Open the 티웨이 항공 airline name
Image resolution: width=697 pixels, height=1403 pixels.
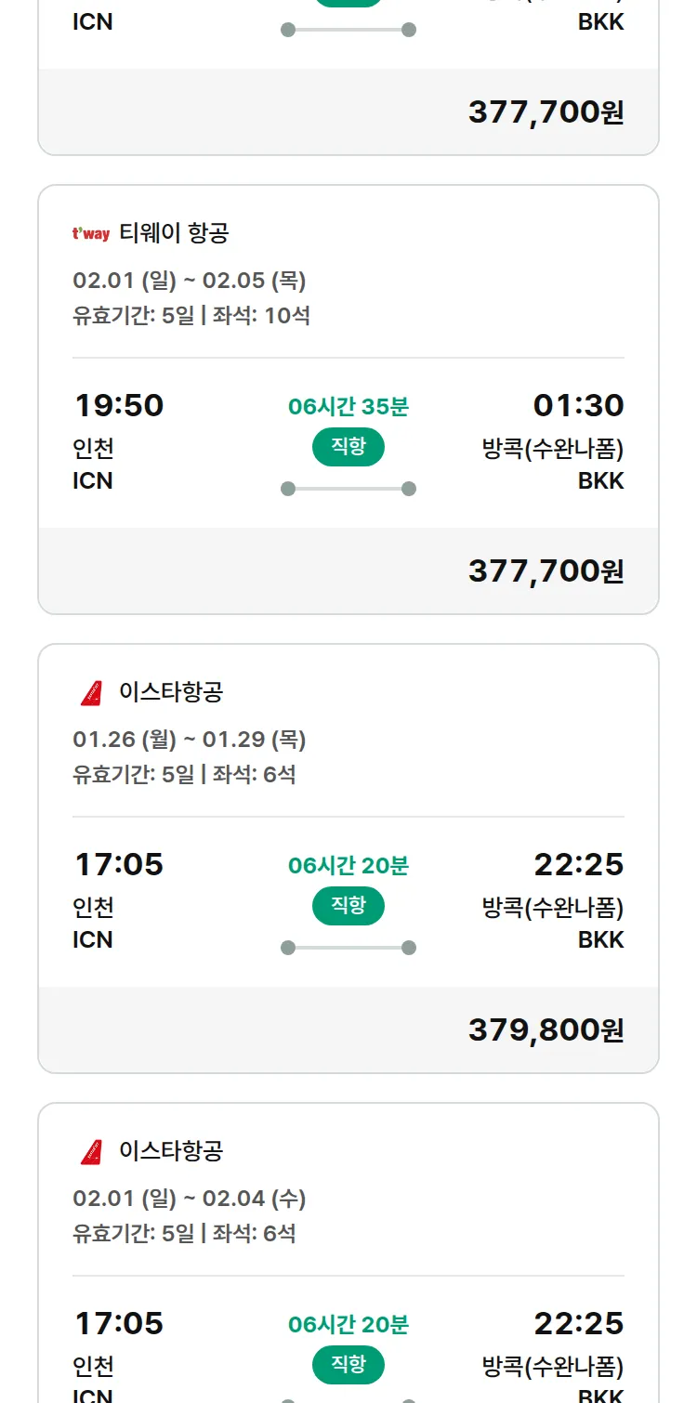click(174, 233)
